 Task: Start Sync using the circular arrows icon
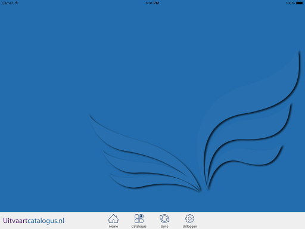(164, 219)
